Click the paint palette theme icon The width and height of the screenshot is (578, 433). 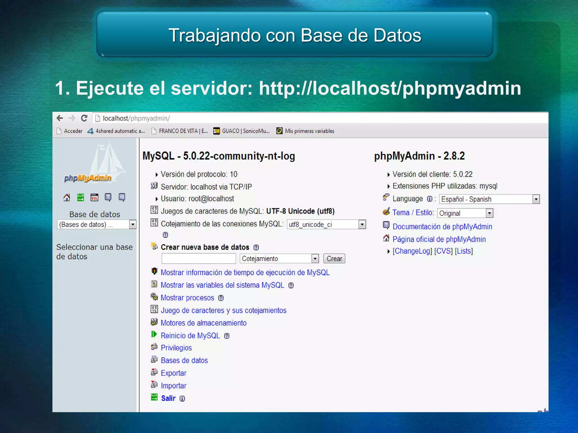[x=386, y=211]
